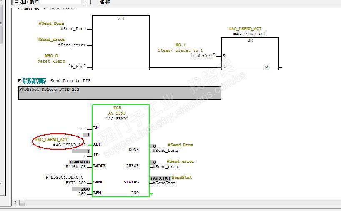
Task: Click the LADDR pin of FC5
Action: click(100, 166)
